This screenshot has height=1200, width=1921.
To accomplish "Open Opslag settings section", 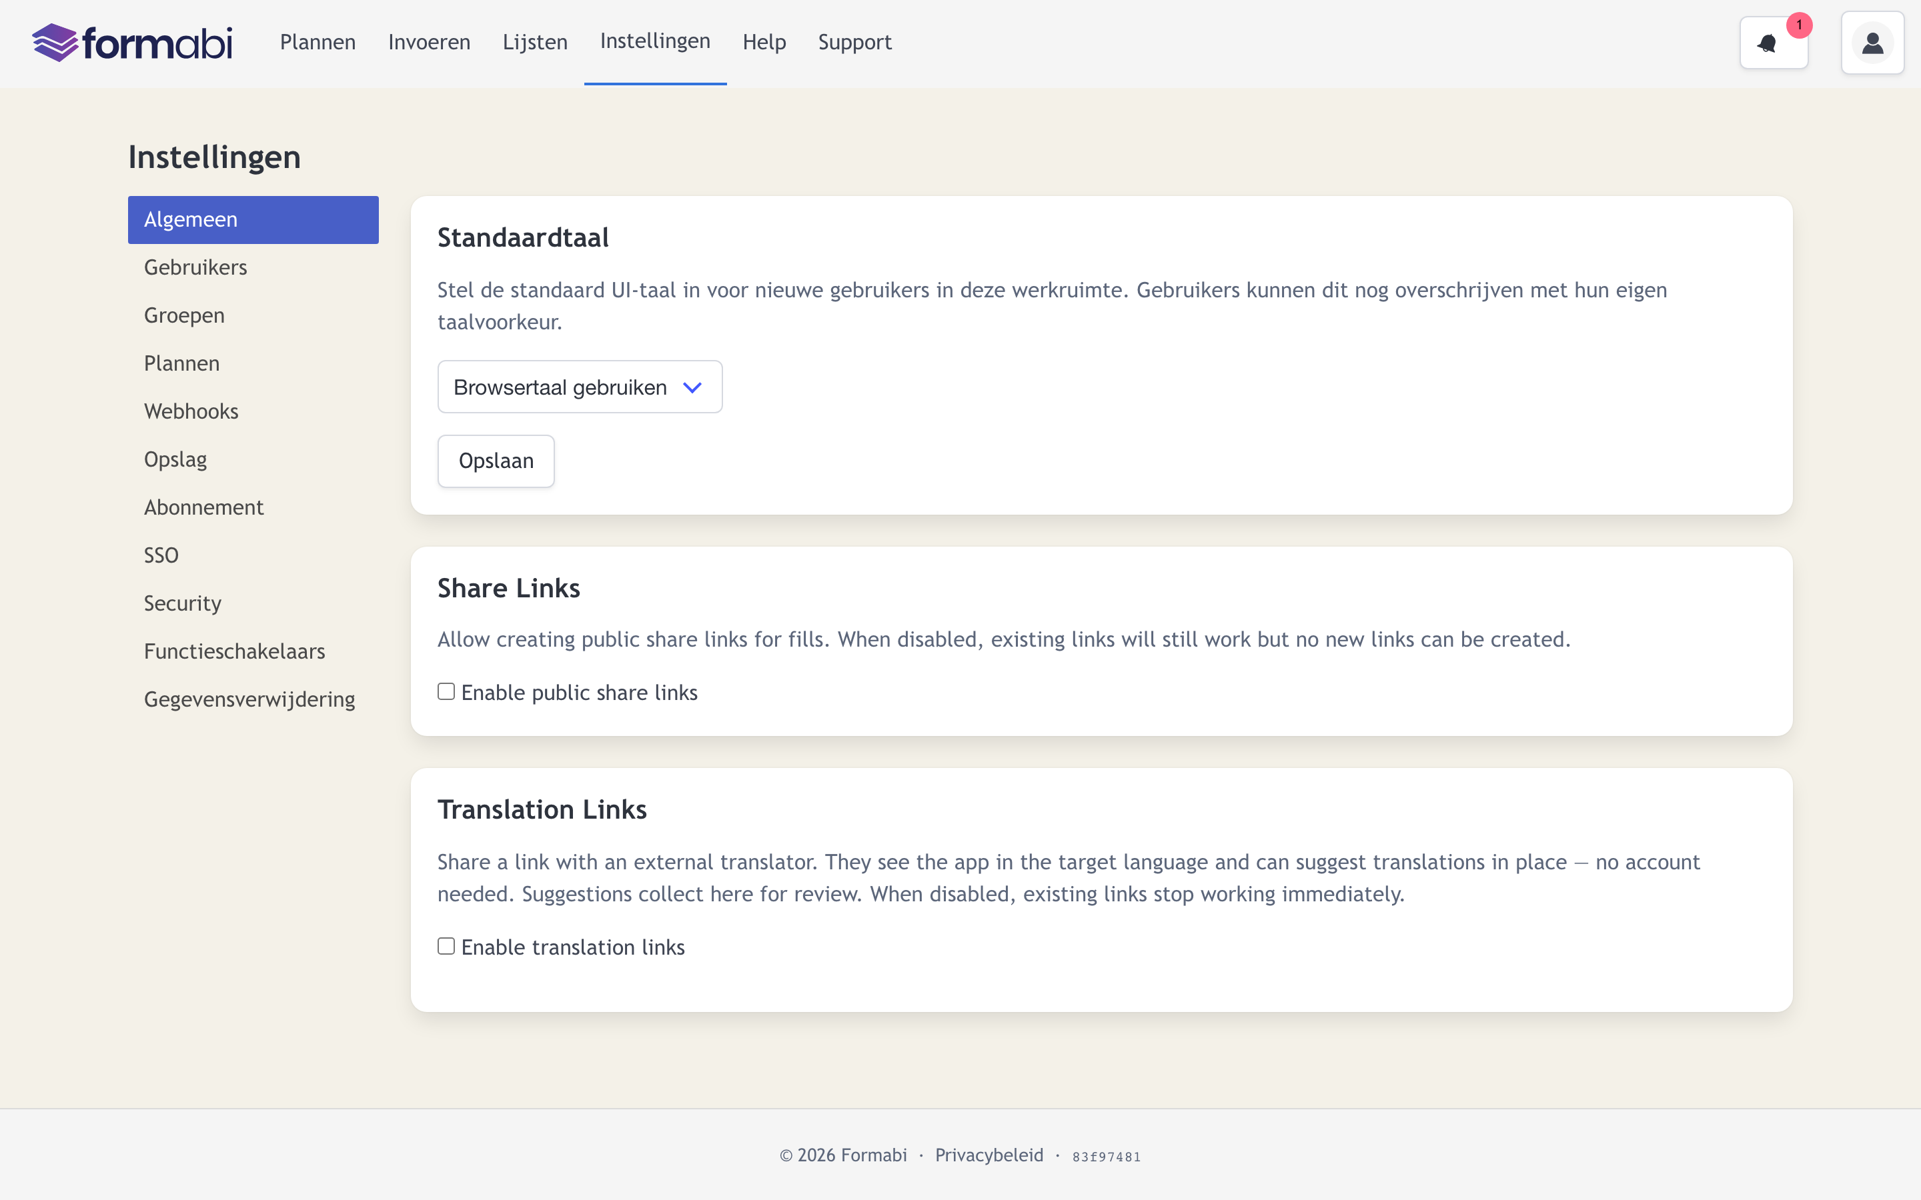I will tap(253, 459).
